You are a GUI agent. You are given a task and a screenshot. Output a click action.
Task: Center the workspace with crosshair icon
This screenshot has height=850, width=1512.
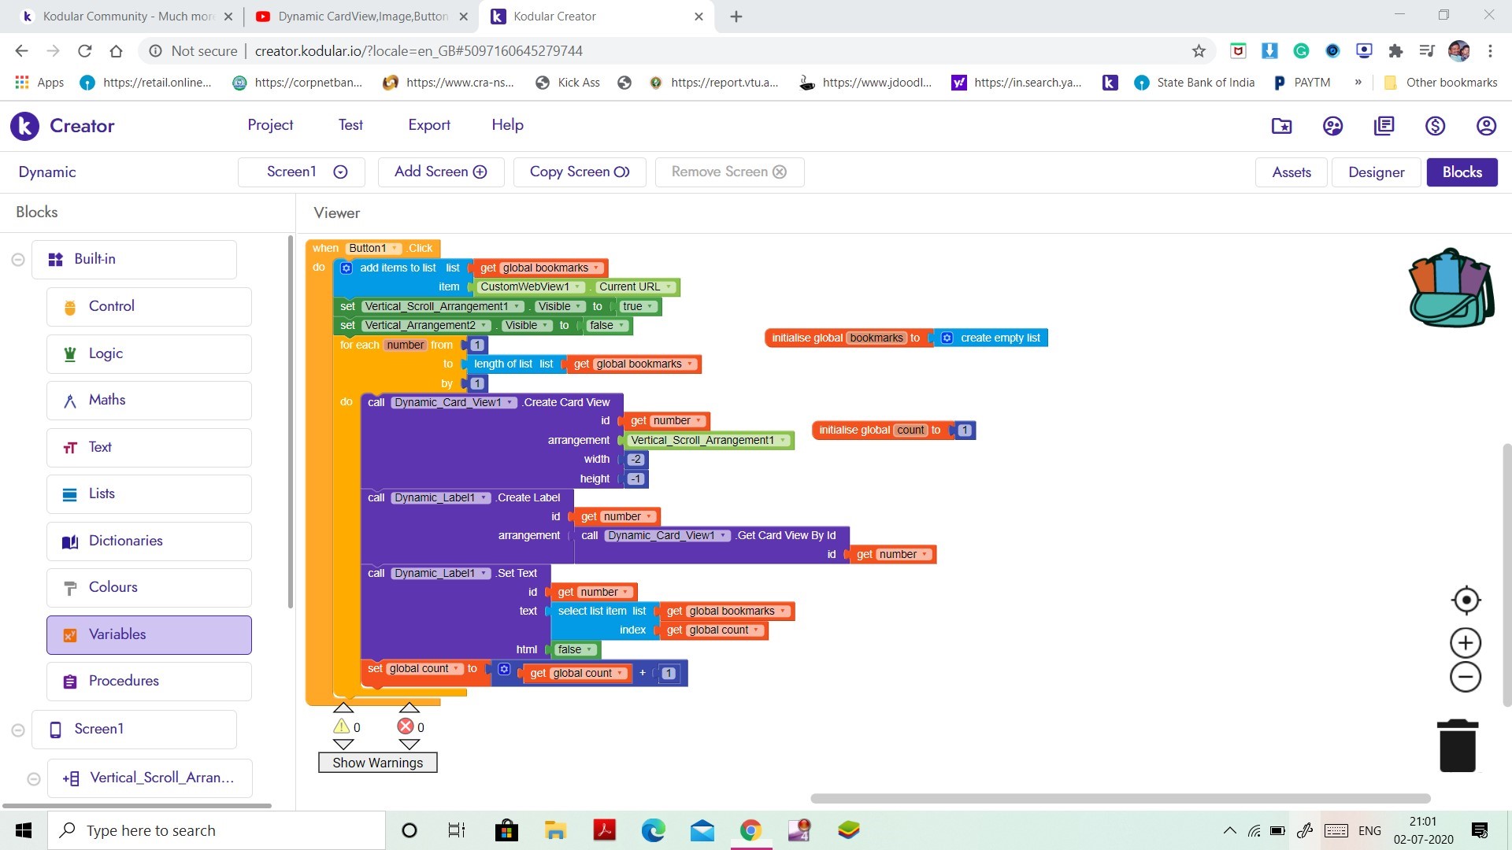[x=1466, y=601]
